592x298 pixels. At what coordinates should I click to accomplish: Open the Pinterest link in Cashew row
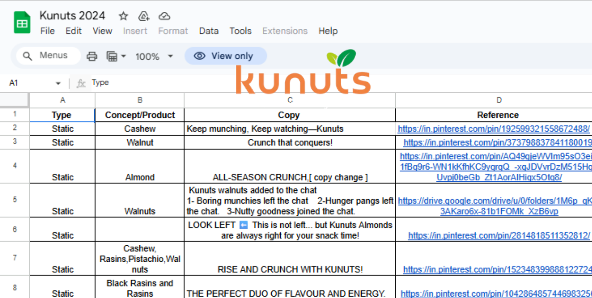click(x=494, y=129)
